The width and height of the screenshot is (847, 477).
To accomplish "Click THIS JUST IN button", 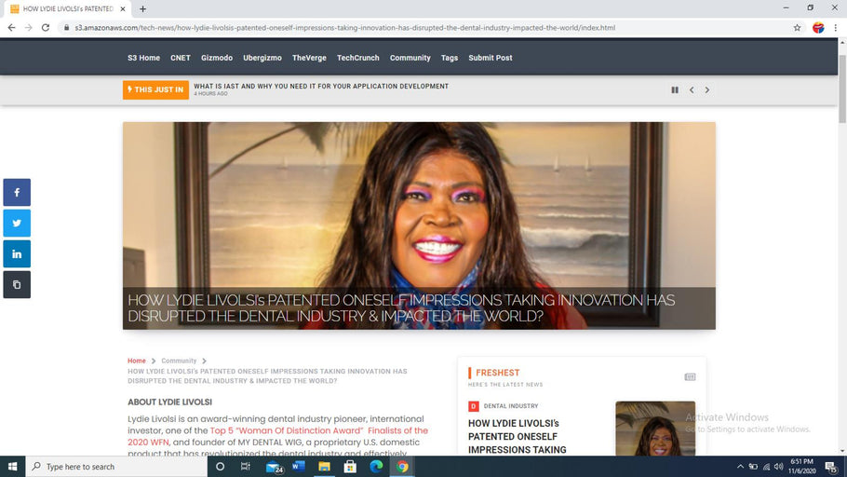I will coord(155,89).
